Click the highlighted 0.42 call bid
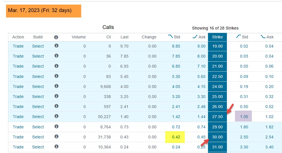Image resolution: width=282 pixels, height=153 pixels. pyautogui.click(x=175, y=137)
